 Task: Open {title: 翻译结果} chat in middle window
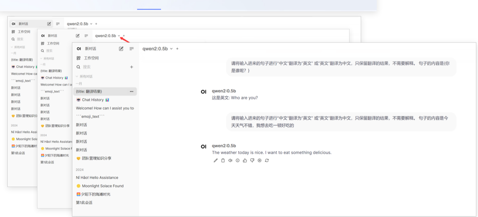point(52,71)
